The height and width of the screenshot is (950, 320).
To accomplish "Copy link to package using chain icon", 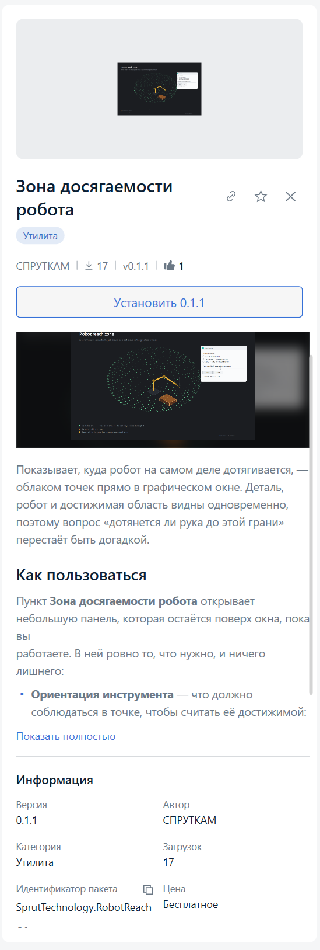I will pos(231,196).
